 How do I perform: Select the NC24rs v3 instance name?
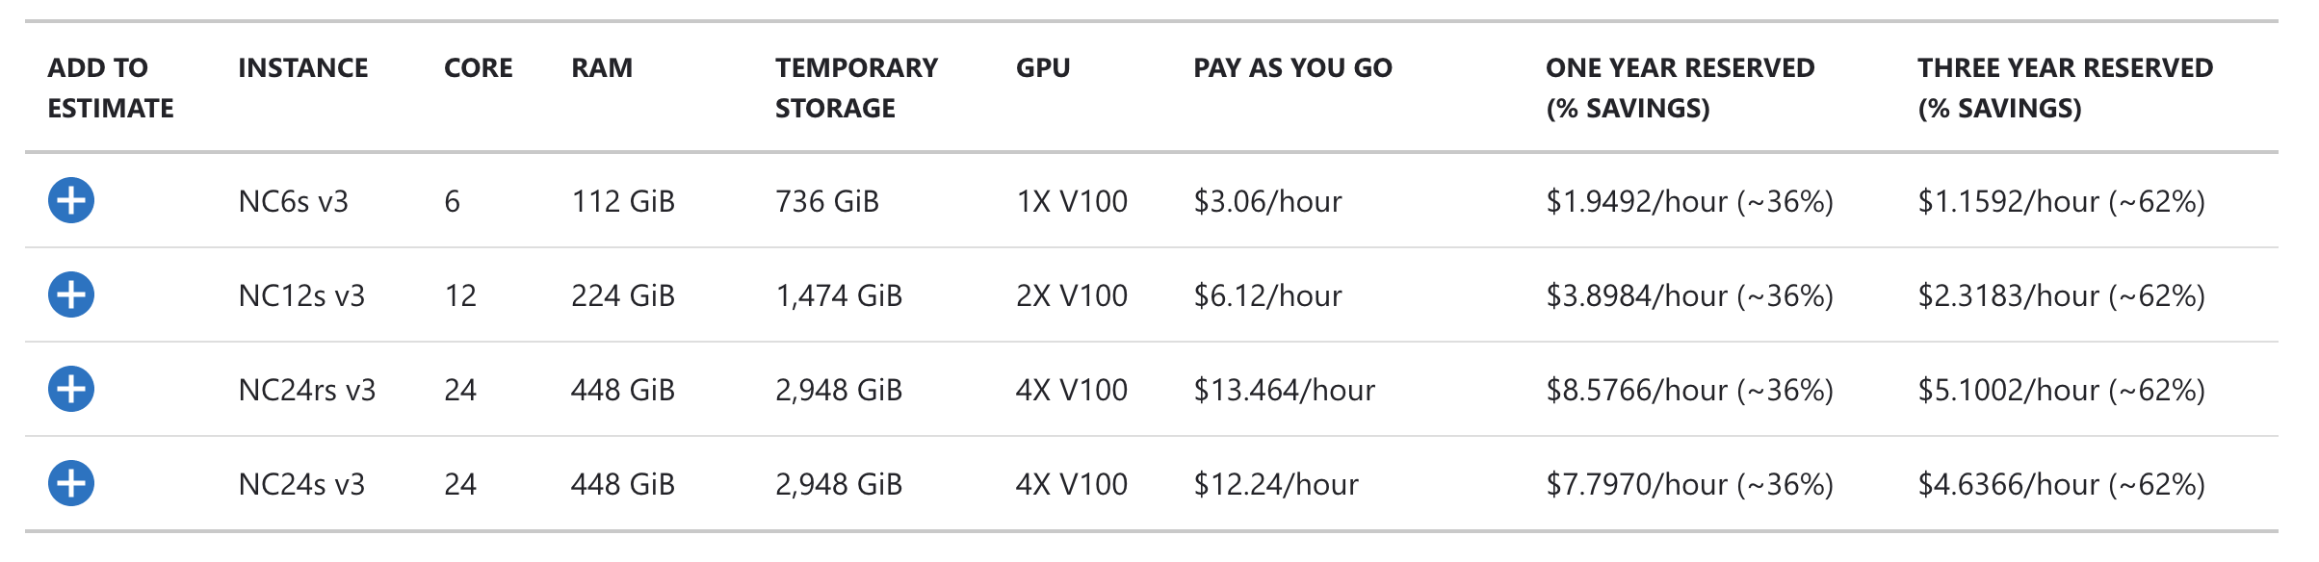click(x=306, y=390)
